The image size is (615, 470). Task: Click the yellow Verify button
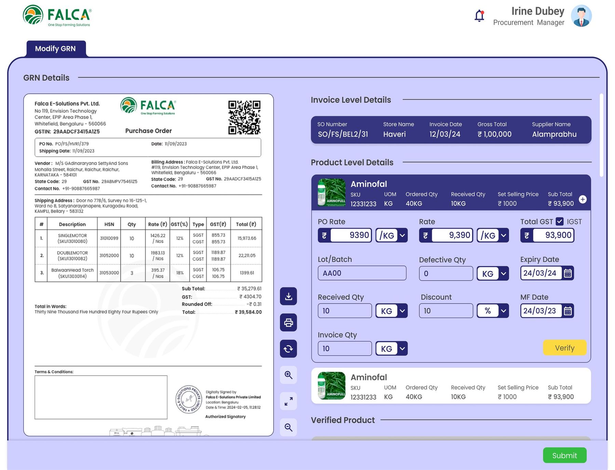pyautogui.click(x=564, y=348)
